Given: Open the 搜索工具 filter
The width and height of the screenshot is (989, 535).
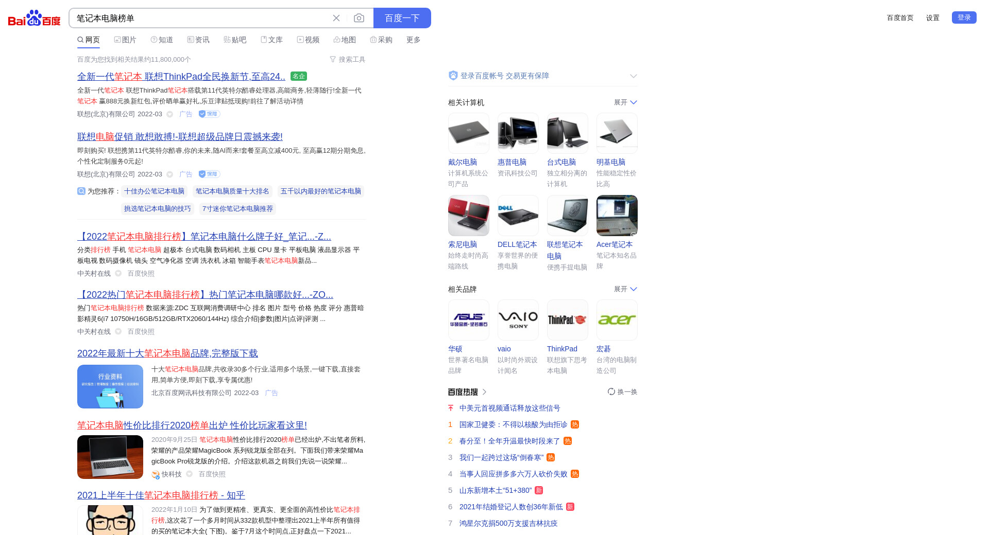Looking at the screenshot, I should (x=348, y=60).
